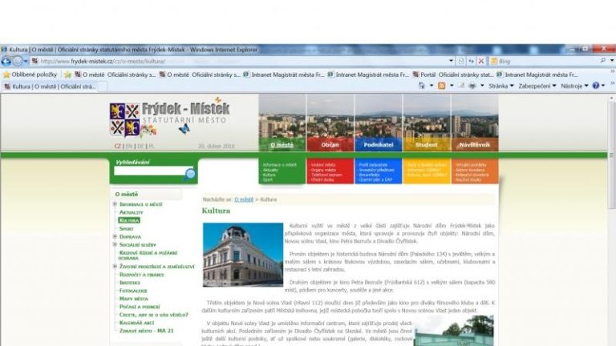616x346 pixels.
Task: Expand the 'Doprava' tree node
Action: click(x=115, y=236)
